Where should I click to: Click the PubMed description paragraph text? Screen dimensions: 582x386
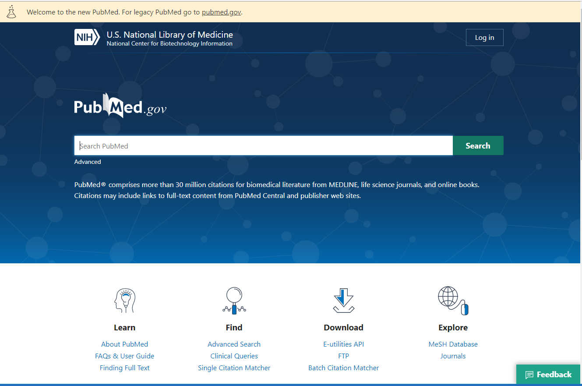coord(277,190)
